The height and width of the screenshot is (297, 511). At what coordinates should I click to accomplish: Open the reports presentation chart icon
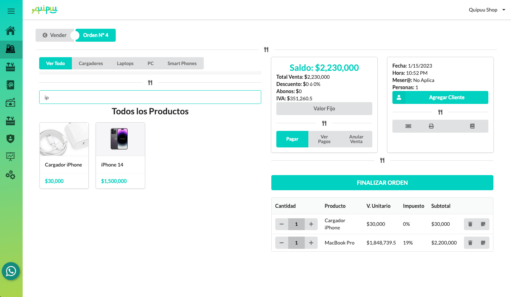pyautogui.click(x=11, y=156)
